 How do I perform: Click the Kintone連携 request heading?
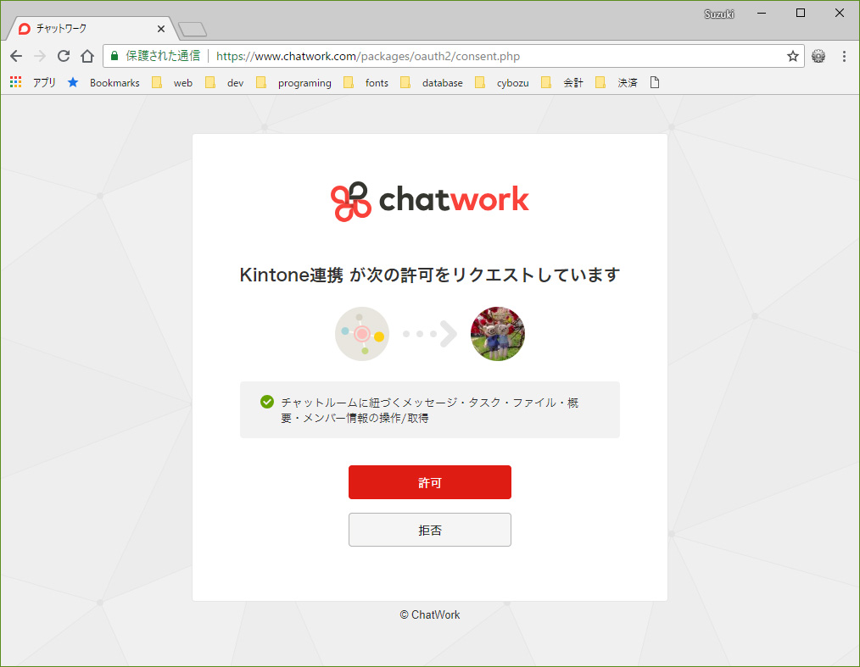coord(429,275)
